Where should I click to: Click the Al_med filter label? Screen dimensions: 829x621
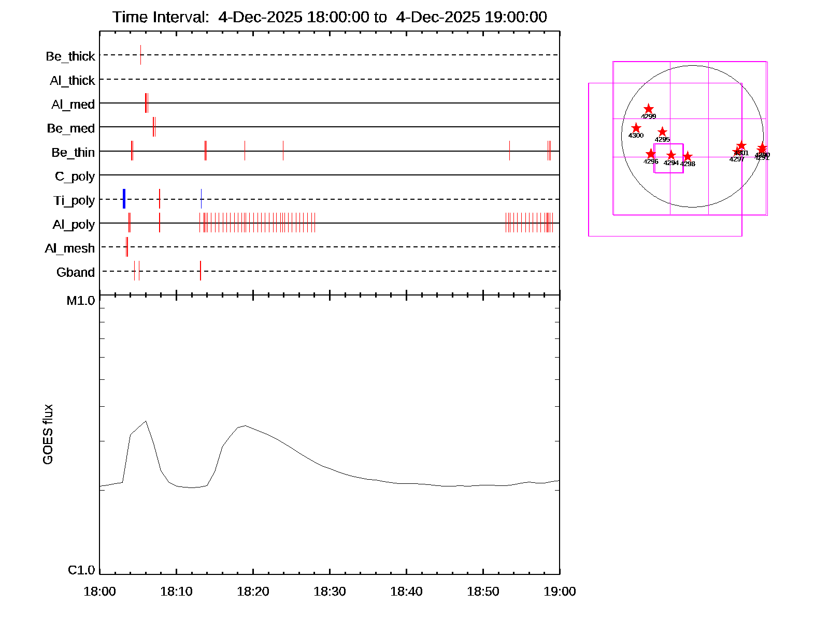[x=73, y=105]
